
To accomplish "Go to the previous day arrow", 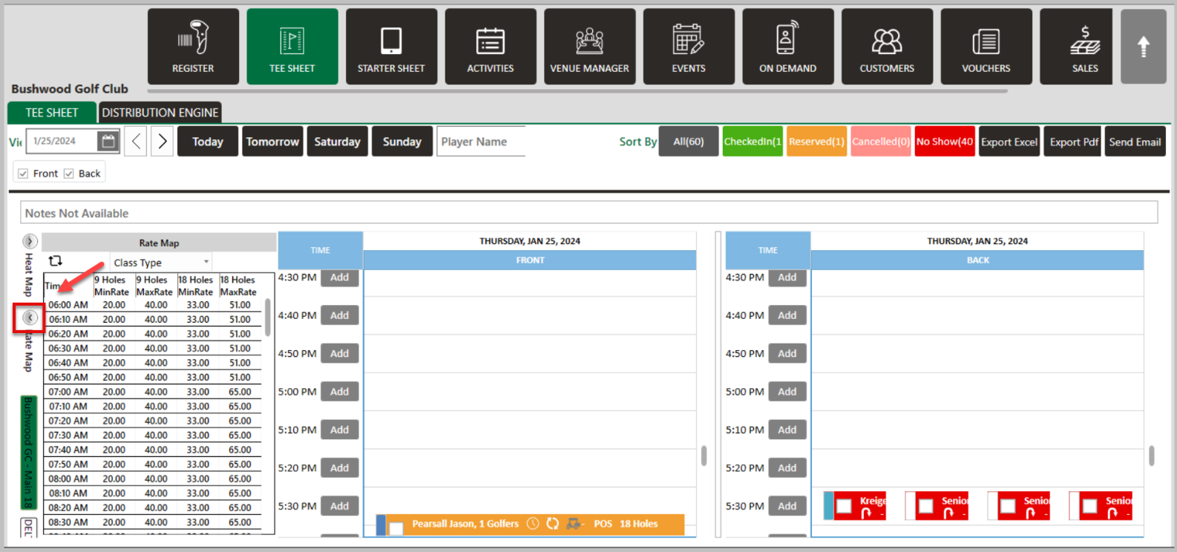I will (x=136, y=141).
